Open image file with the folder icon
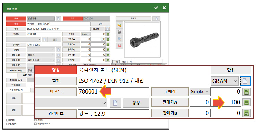 pos(119,25)
